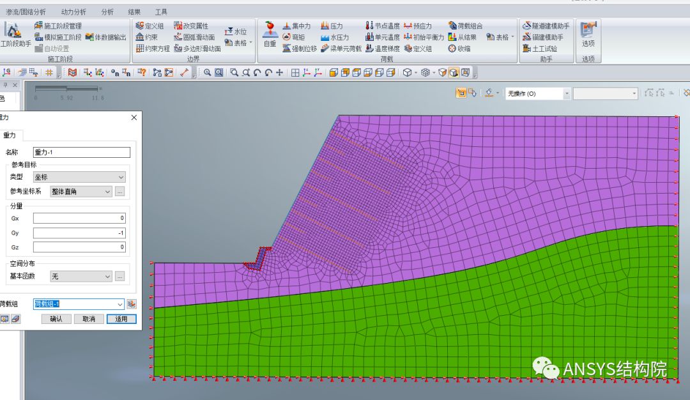Click 从结果 from-results load tool
This screenshot has width=690, height=400.
pyautogui.click(x=462, y=38)
